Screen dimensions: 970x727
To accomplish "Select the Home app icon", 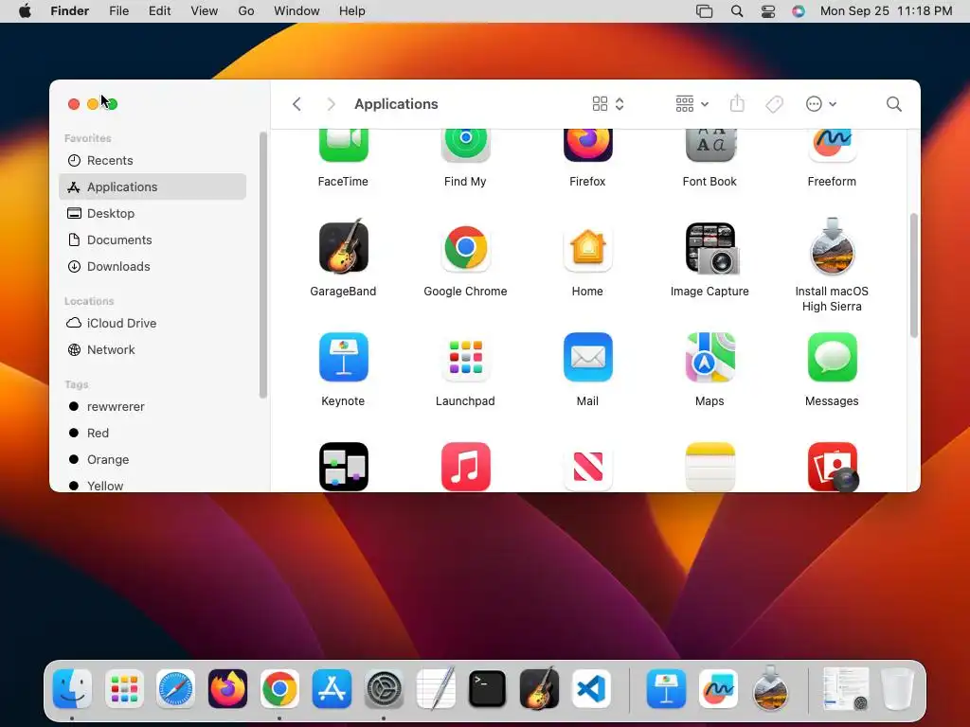I will pyautogui.click(x=587, y=247).
